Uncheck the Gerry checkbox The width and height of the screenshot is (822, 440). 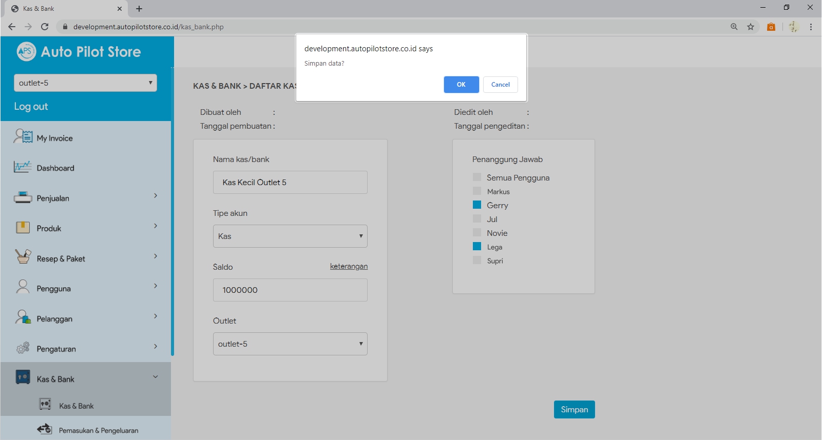point(477,205)
